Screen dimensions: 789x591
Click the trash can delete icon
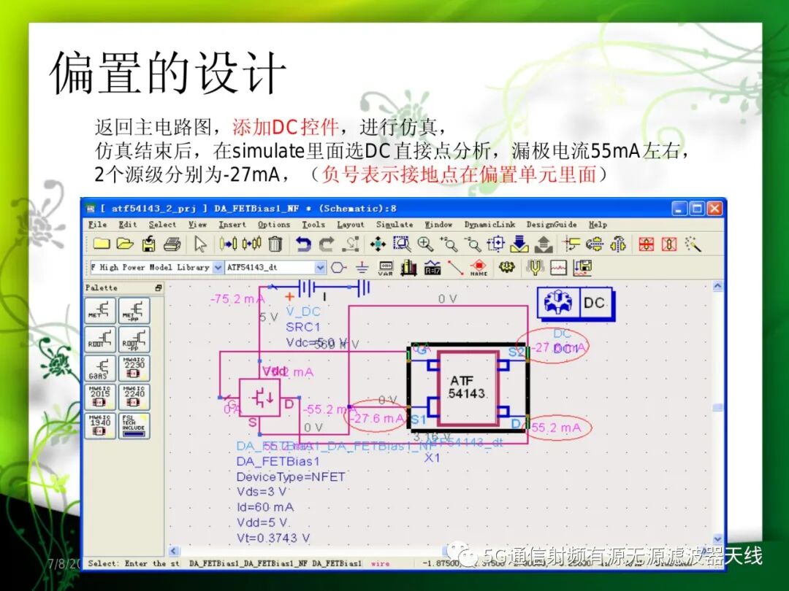tap(275, 244)
